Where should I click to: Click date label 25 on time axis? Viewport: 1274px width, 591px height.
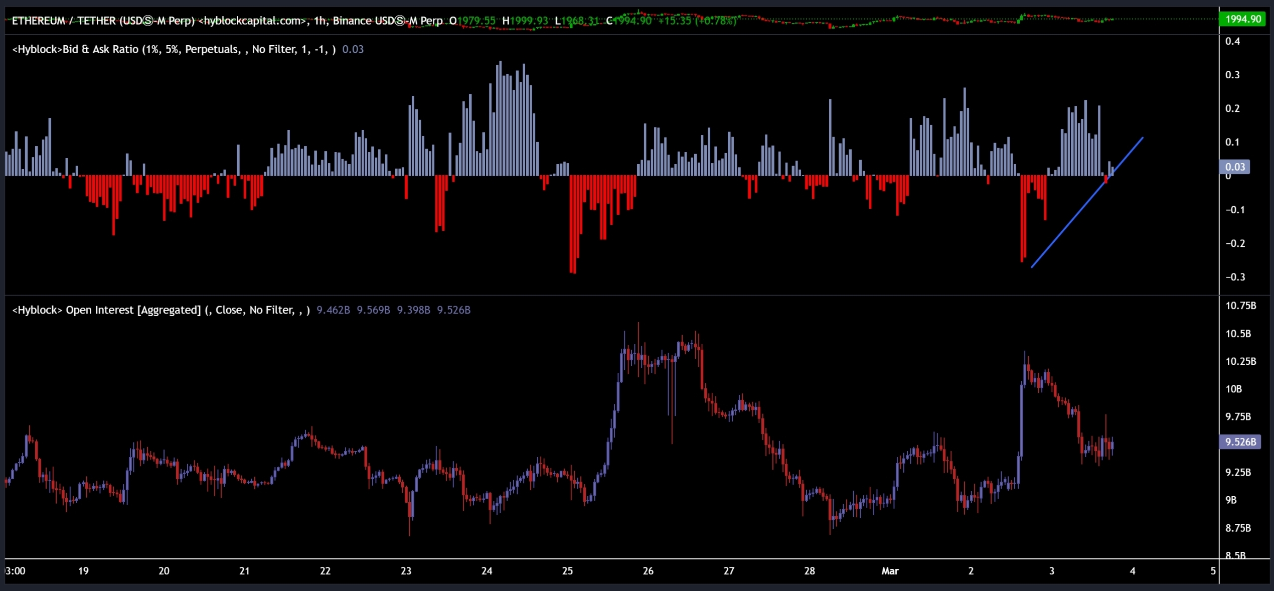(x=567, y=571)
